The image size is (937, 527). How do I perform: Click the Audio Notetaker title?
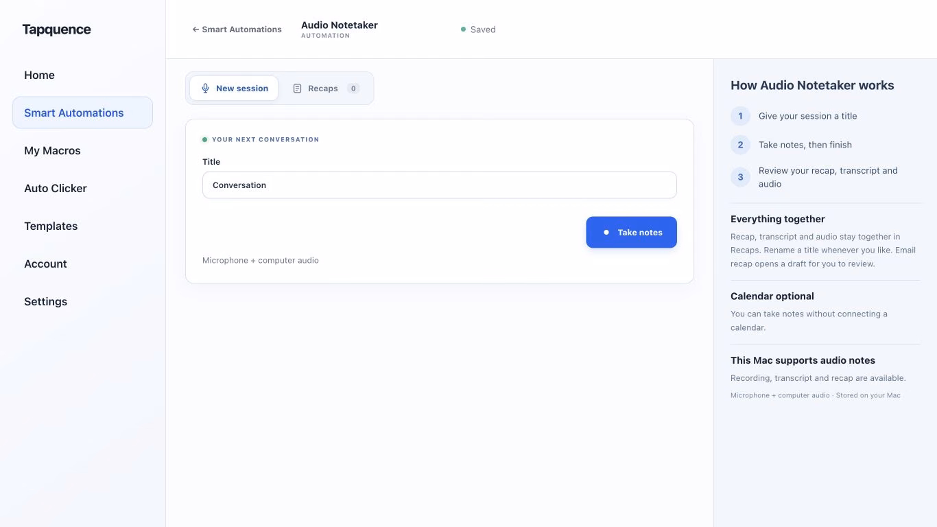click(340, 25)
